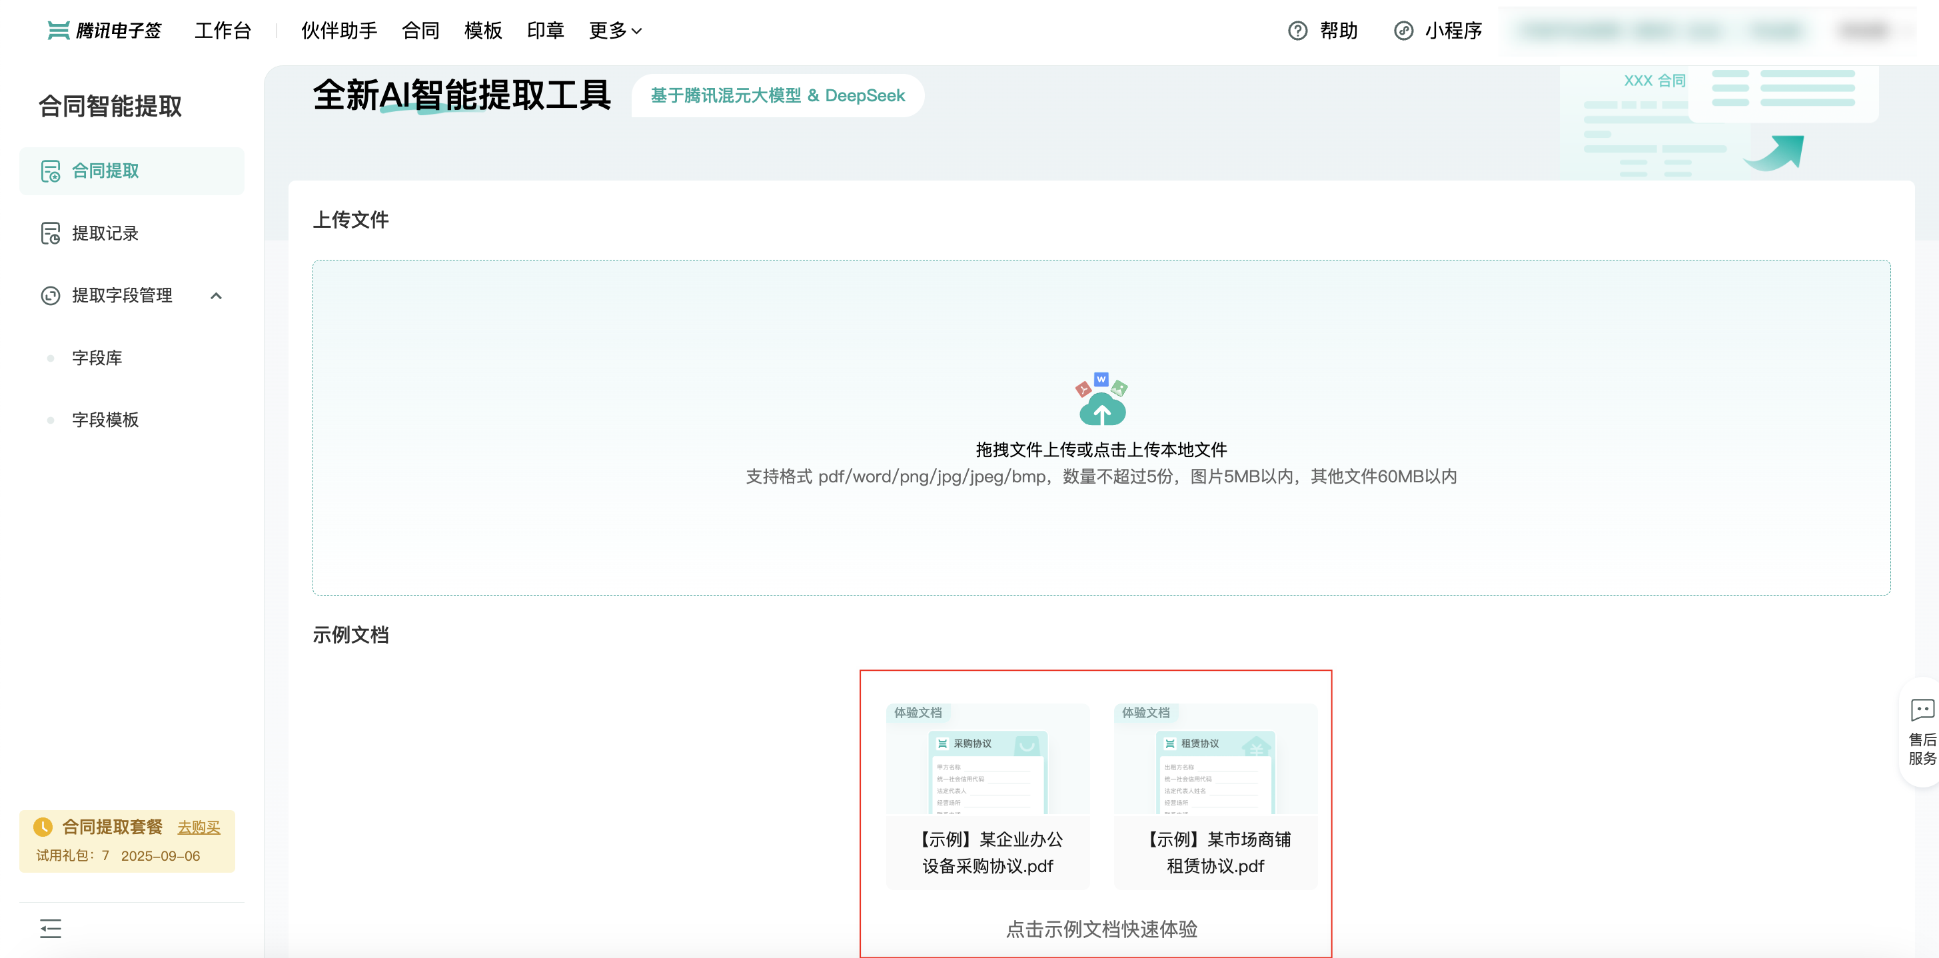This screenshot has height=958, width=1939.
Task: Open the 工作台 menu item
Action: (223, 31)
